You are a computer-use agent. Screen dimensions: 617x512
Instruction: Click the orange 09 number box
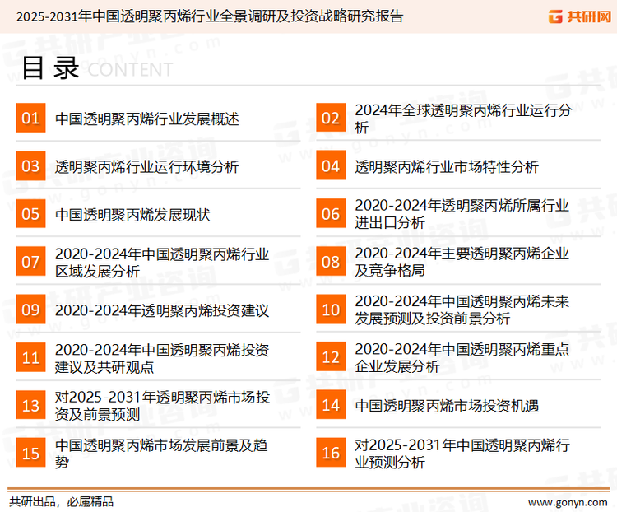[x=30, y=310]
